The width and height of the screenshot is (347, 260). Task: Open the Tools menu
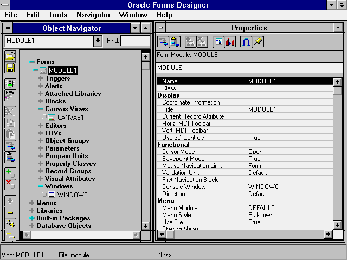click(57, 15)
